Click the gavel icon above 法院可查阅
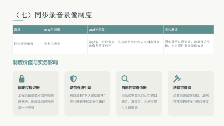The width and height of the screenshot is (224, 126). (177, 79)
